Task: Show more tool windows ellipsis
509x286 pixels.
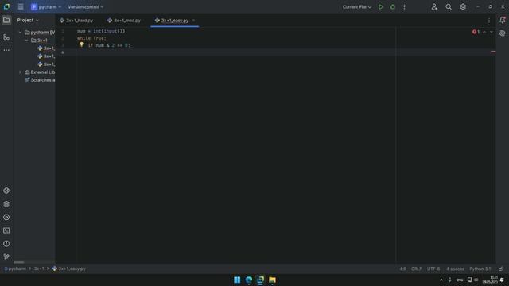Action: 6,50
